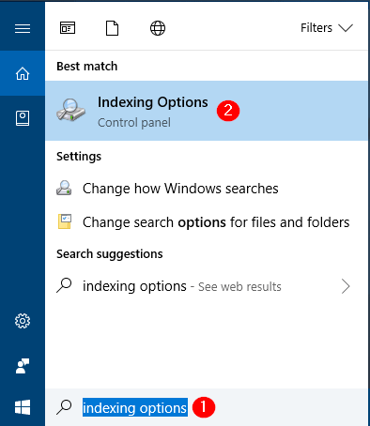The width and height of the screenshot is (370, 426).
Task: Click the Windows Start button
Action: point(23,407)
